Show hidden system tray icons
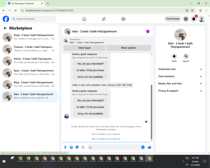 tap(183, 161)
